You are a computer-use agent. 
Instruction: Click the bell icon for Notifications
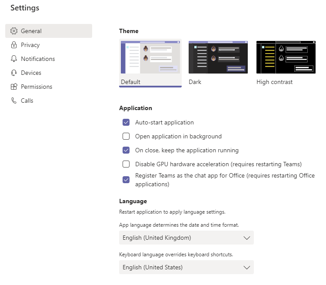coord(13,59)
